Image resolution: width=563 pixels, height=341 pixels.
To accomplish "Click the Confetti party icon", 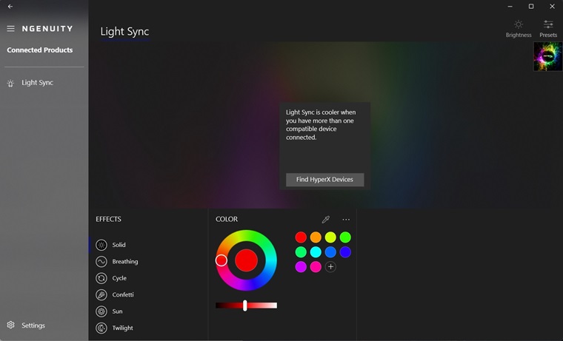I will point(101,294).
